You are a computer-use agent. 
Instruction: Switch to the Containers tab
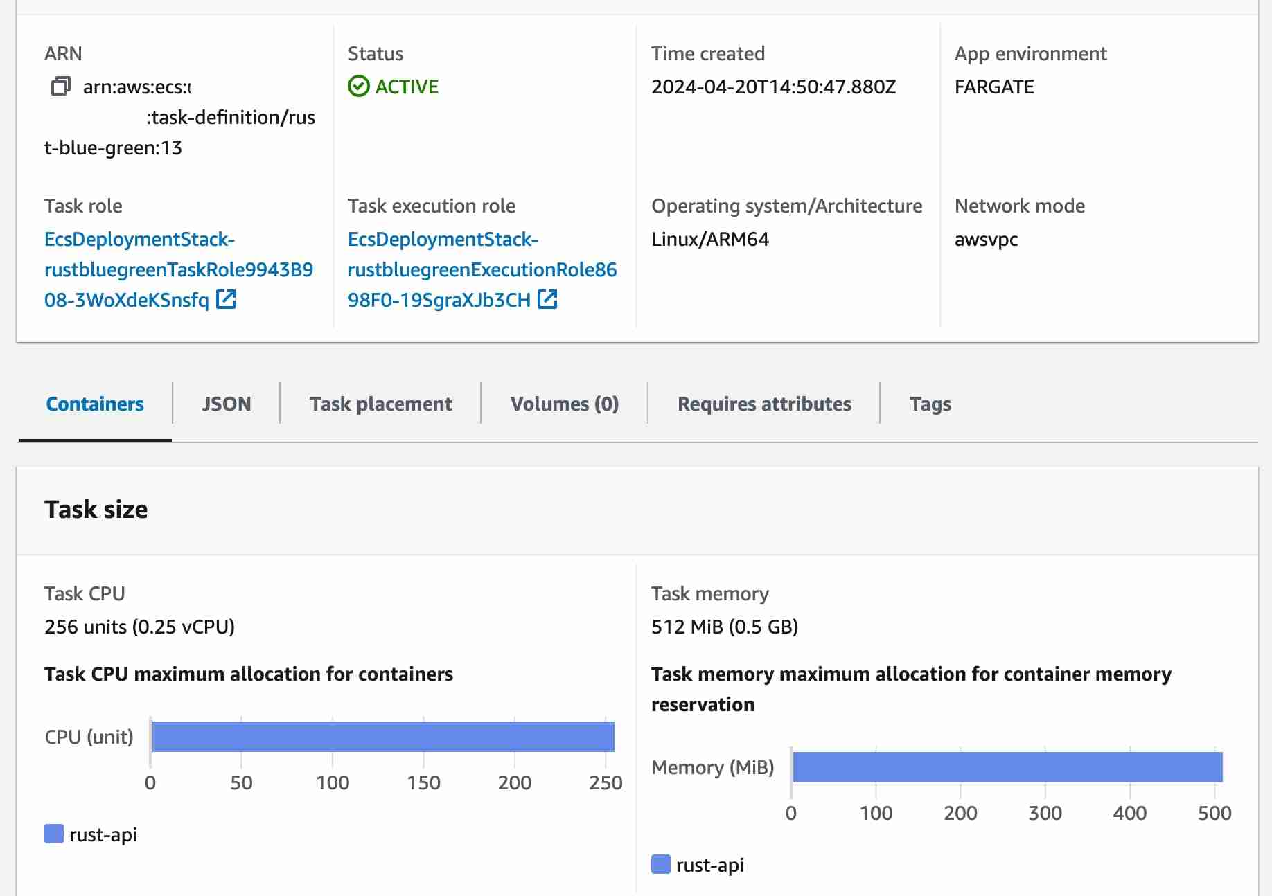pos(95,404)
